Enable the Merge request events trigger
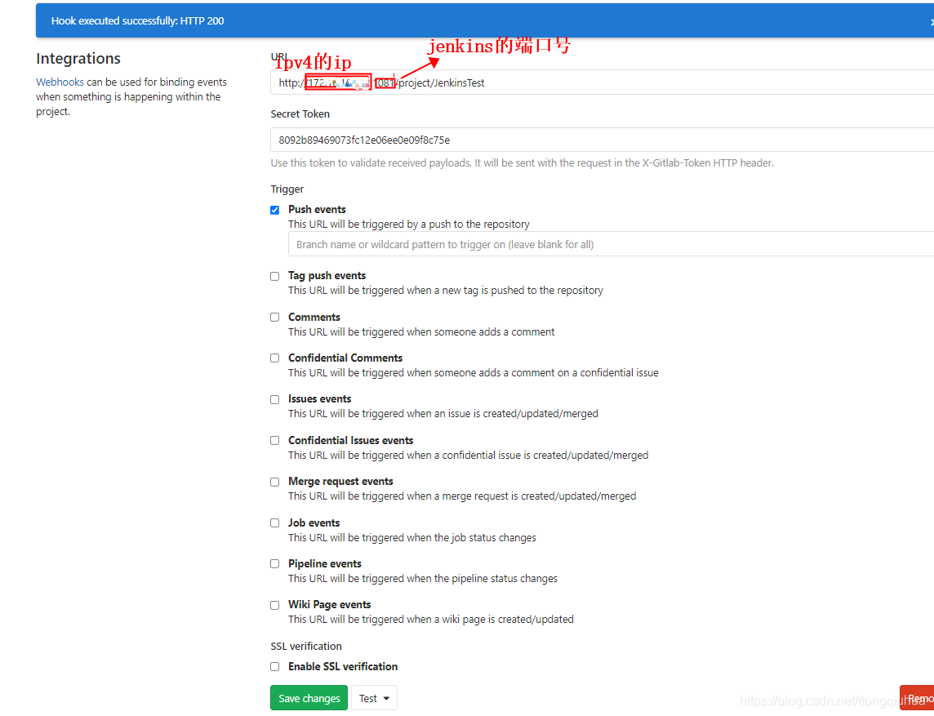The height and width of the screenshot is (716, 934). (274, 482)
